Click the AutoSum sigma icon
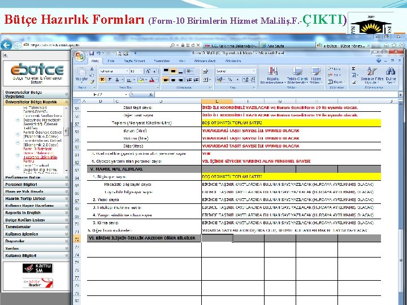This screenshot has height=305, width=407. pyautogui.click(x=353, y=69)
